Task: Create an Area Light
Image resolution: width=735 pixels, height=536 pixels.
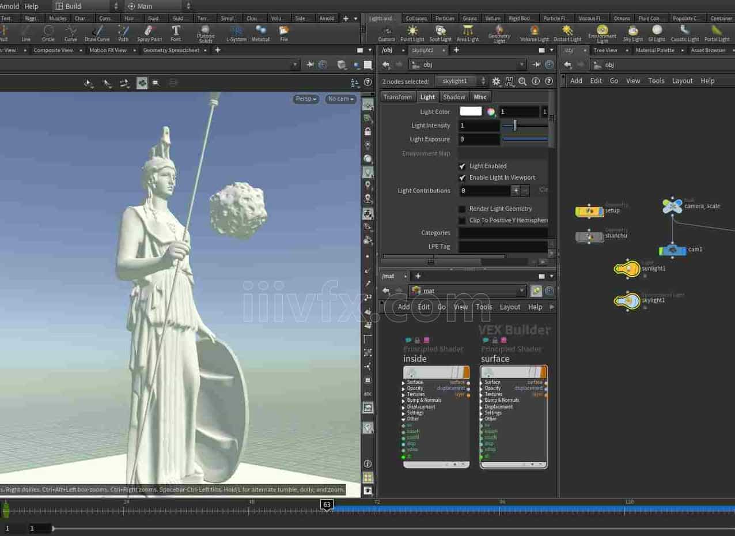Action: [468, 33]
